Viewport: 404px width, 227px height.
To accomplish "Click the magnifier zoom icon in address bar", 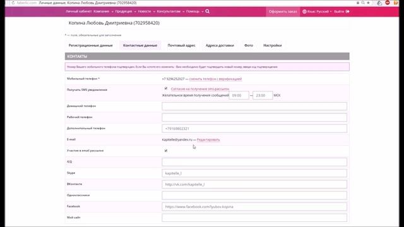I will (x=363, y=3).
